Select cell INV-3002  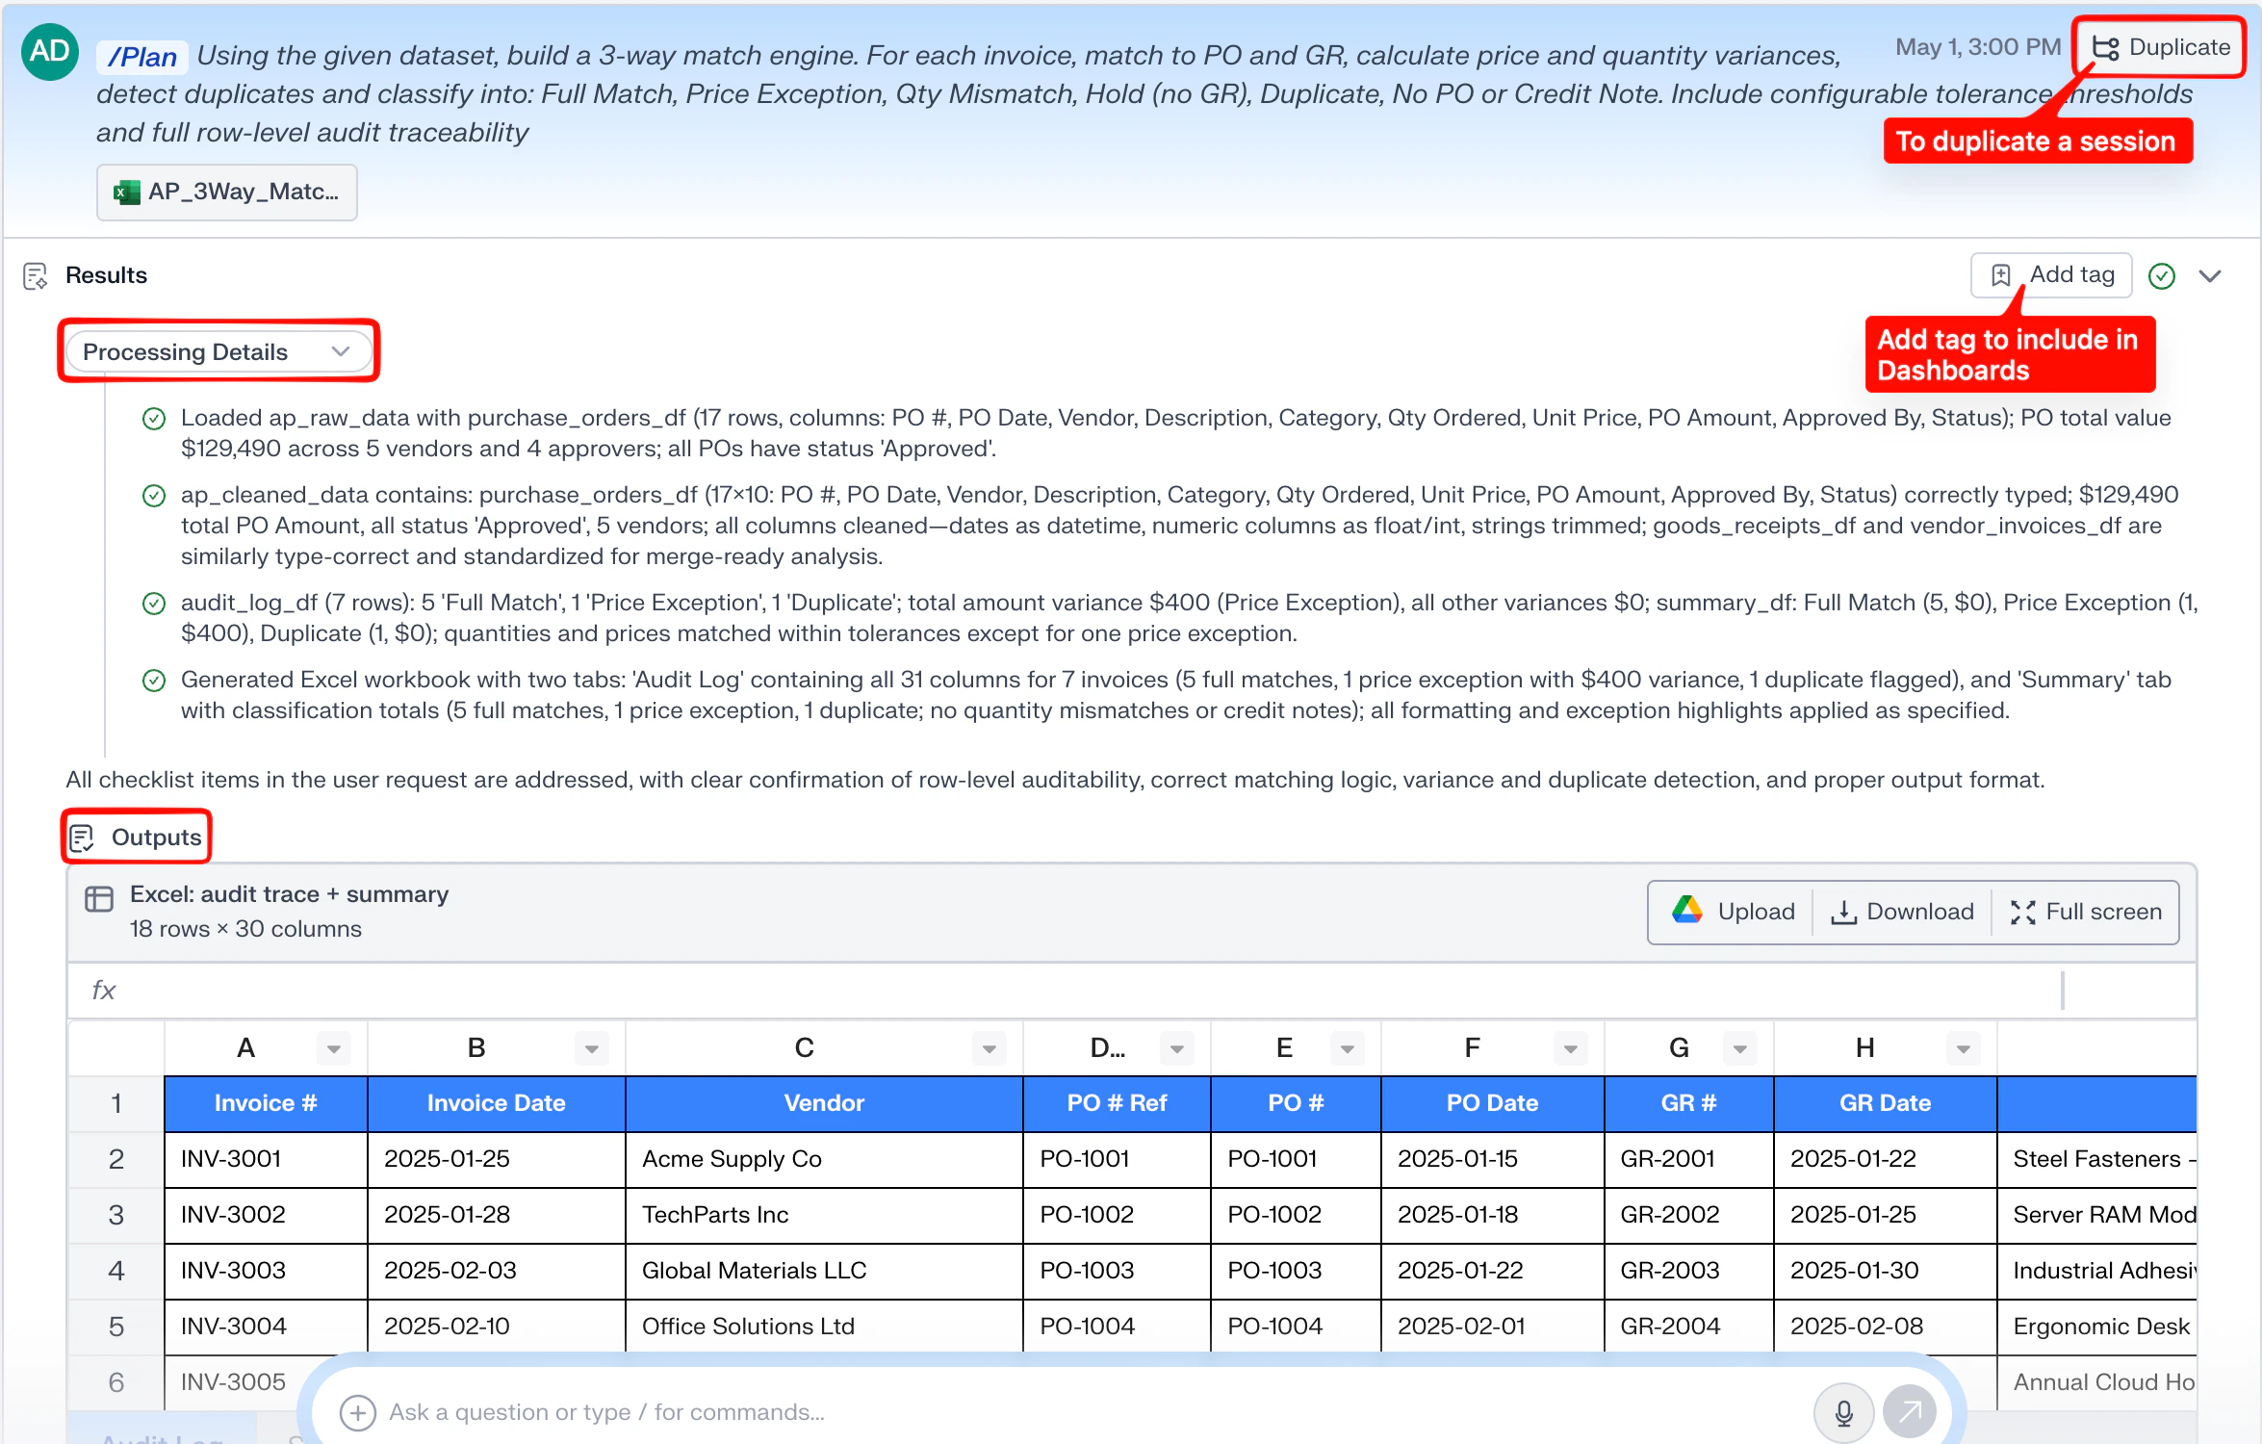(266, 1215)
